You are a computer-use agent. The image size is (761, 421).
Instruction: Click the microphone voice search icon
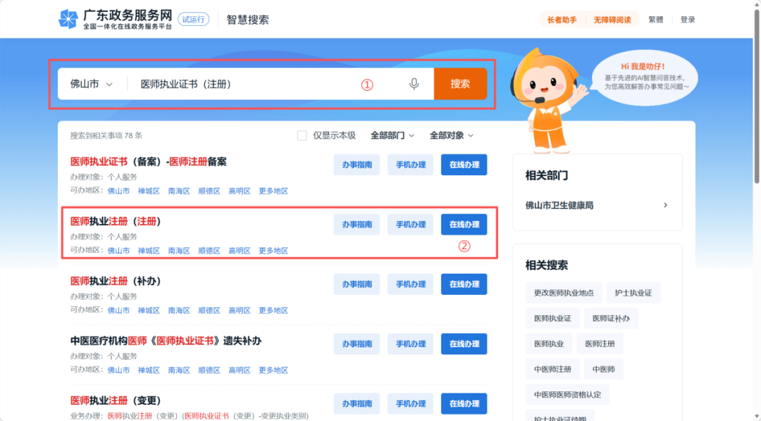(x=414, y=84)
